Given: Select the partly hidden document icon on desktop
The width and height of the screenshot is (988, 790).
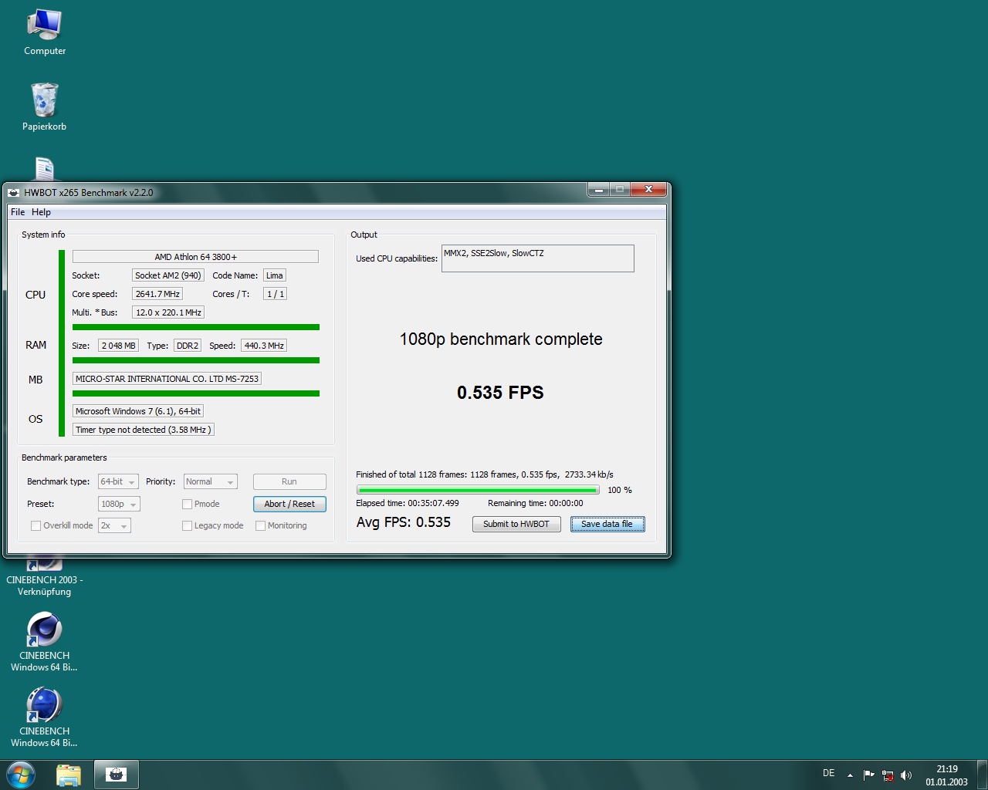Looking at the screenshot, I should (x=44, y=169).
